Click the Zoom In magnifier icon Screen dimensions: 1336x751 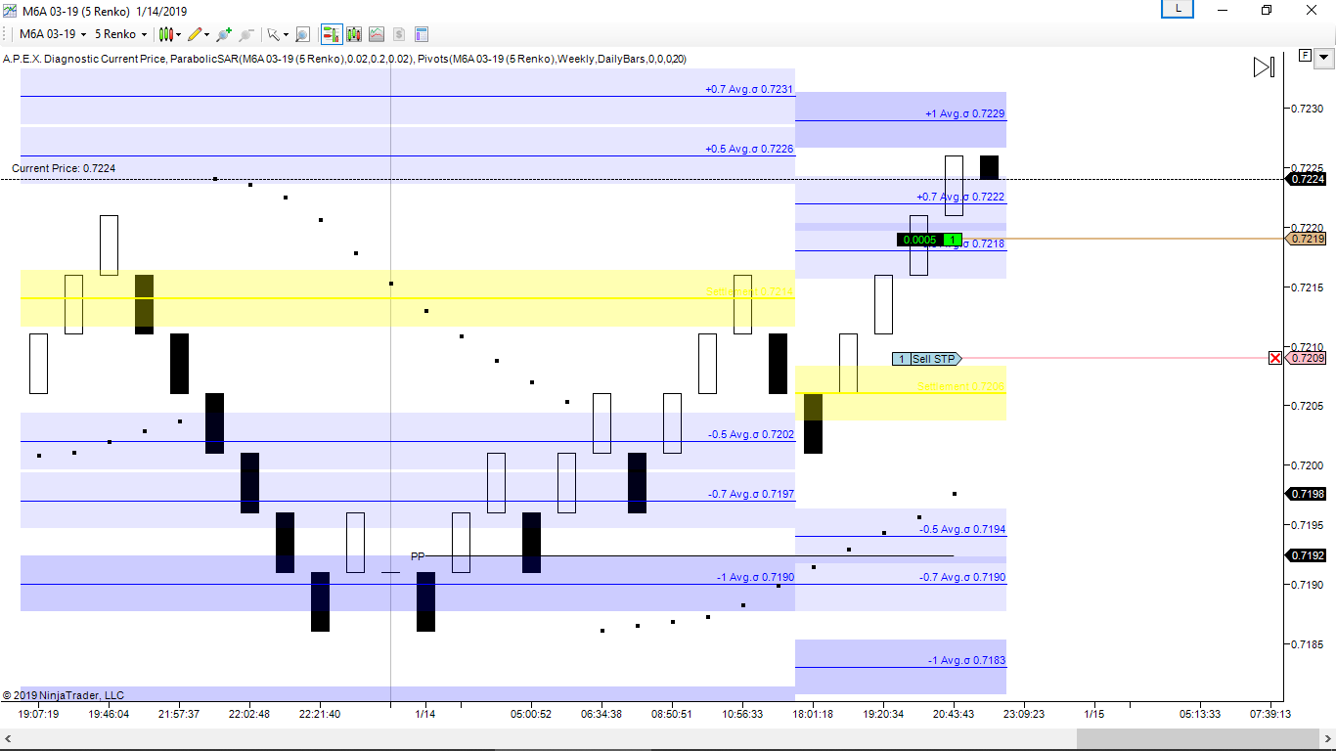(224, 34)
